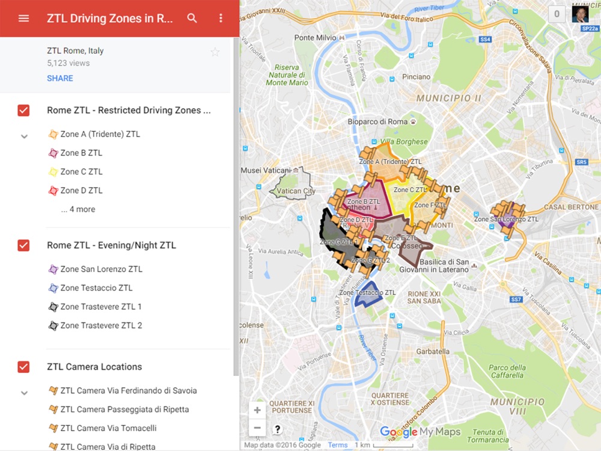Screen dimensions: 601x451
Task: Click the Musei Vaticani museum icon
Action: pos(296,170)
